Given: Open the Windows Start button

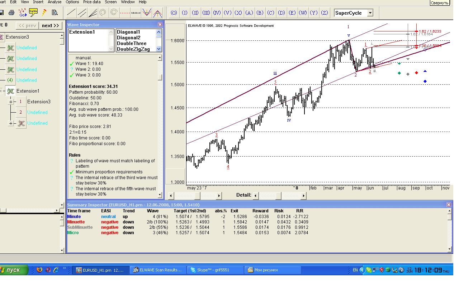Looking at the screenshot, I should [14, 270].
